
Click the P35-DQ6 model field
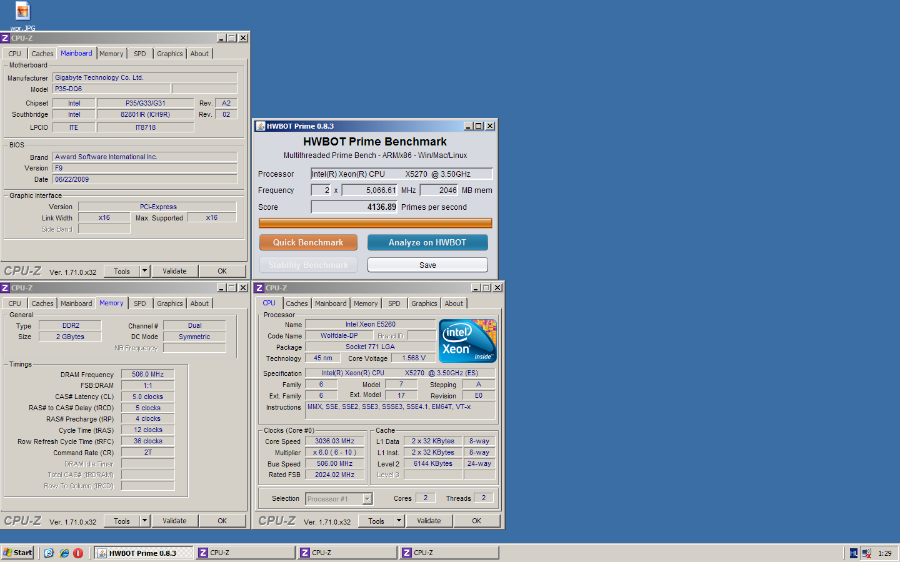(111, 89)
